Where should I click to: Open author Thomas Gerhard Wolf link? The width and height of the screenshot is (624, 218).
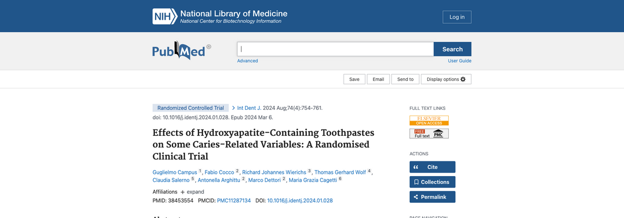click(x=340, y=172)
